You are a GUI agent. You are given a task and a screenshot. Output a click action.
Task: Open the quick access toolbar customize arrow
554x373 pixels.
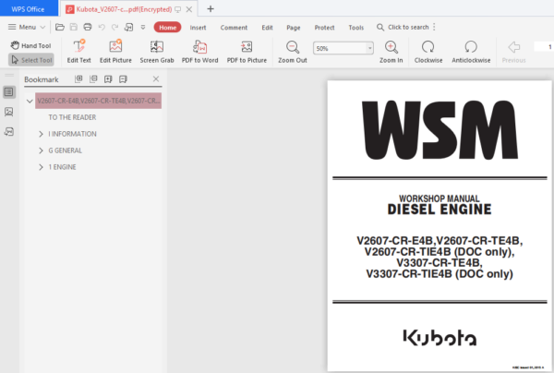[143, 27]
